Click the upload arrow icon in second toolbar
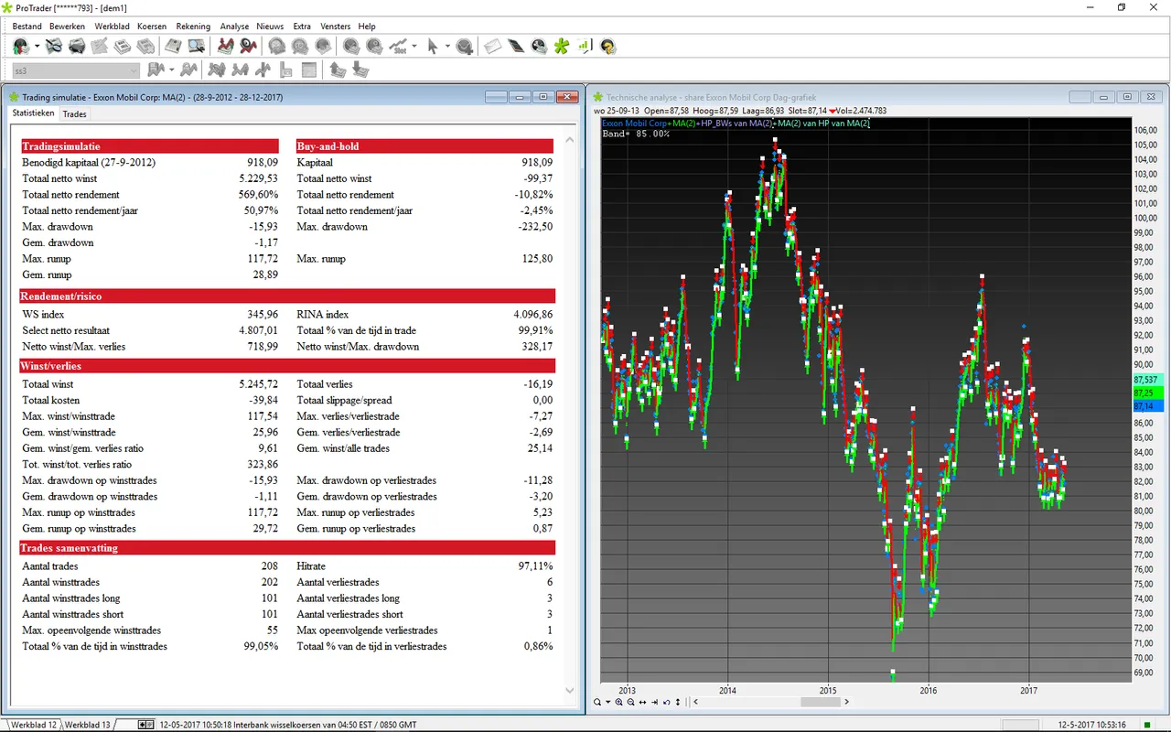 pos(338,70)
